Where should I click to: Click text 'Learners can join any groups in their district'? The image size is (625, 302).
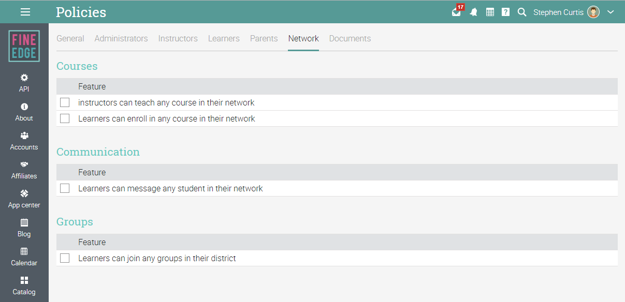[157, 258]
